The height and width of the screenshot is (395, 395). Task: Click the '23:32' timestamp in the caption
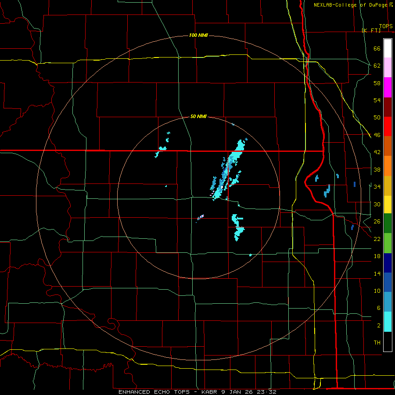[266, 392]
